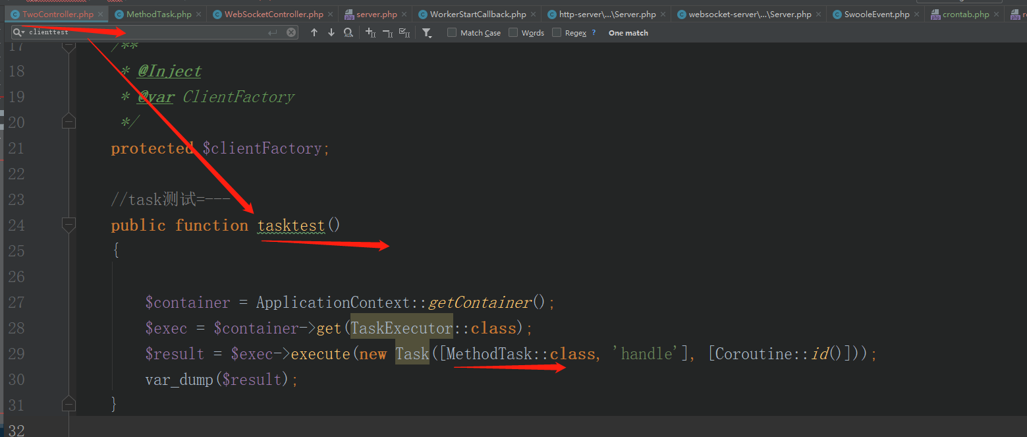Screen dimensions: 1027x437
Task: Enable the Match Case checkbox
Action: (452, 32)
